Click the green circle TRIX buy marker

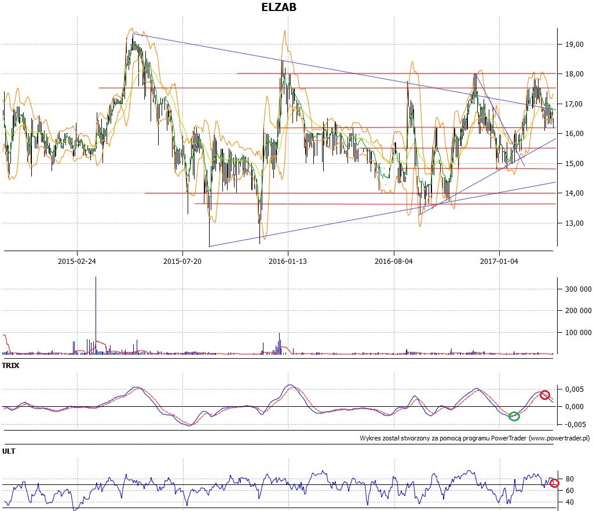click(514, 416)
